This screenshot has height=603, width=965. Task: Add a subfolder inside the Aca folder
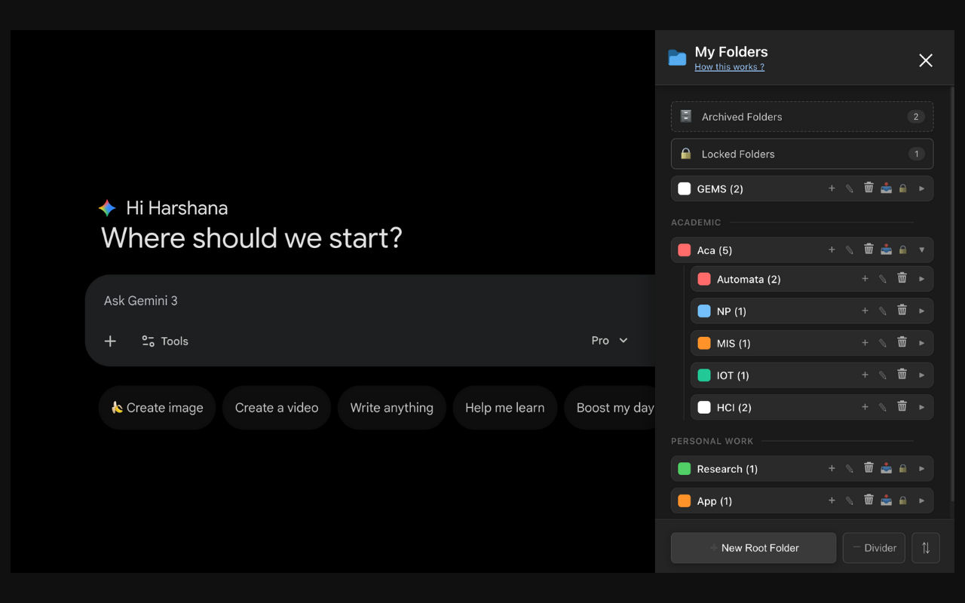pyautogui.click(x=832, y=250)
